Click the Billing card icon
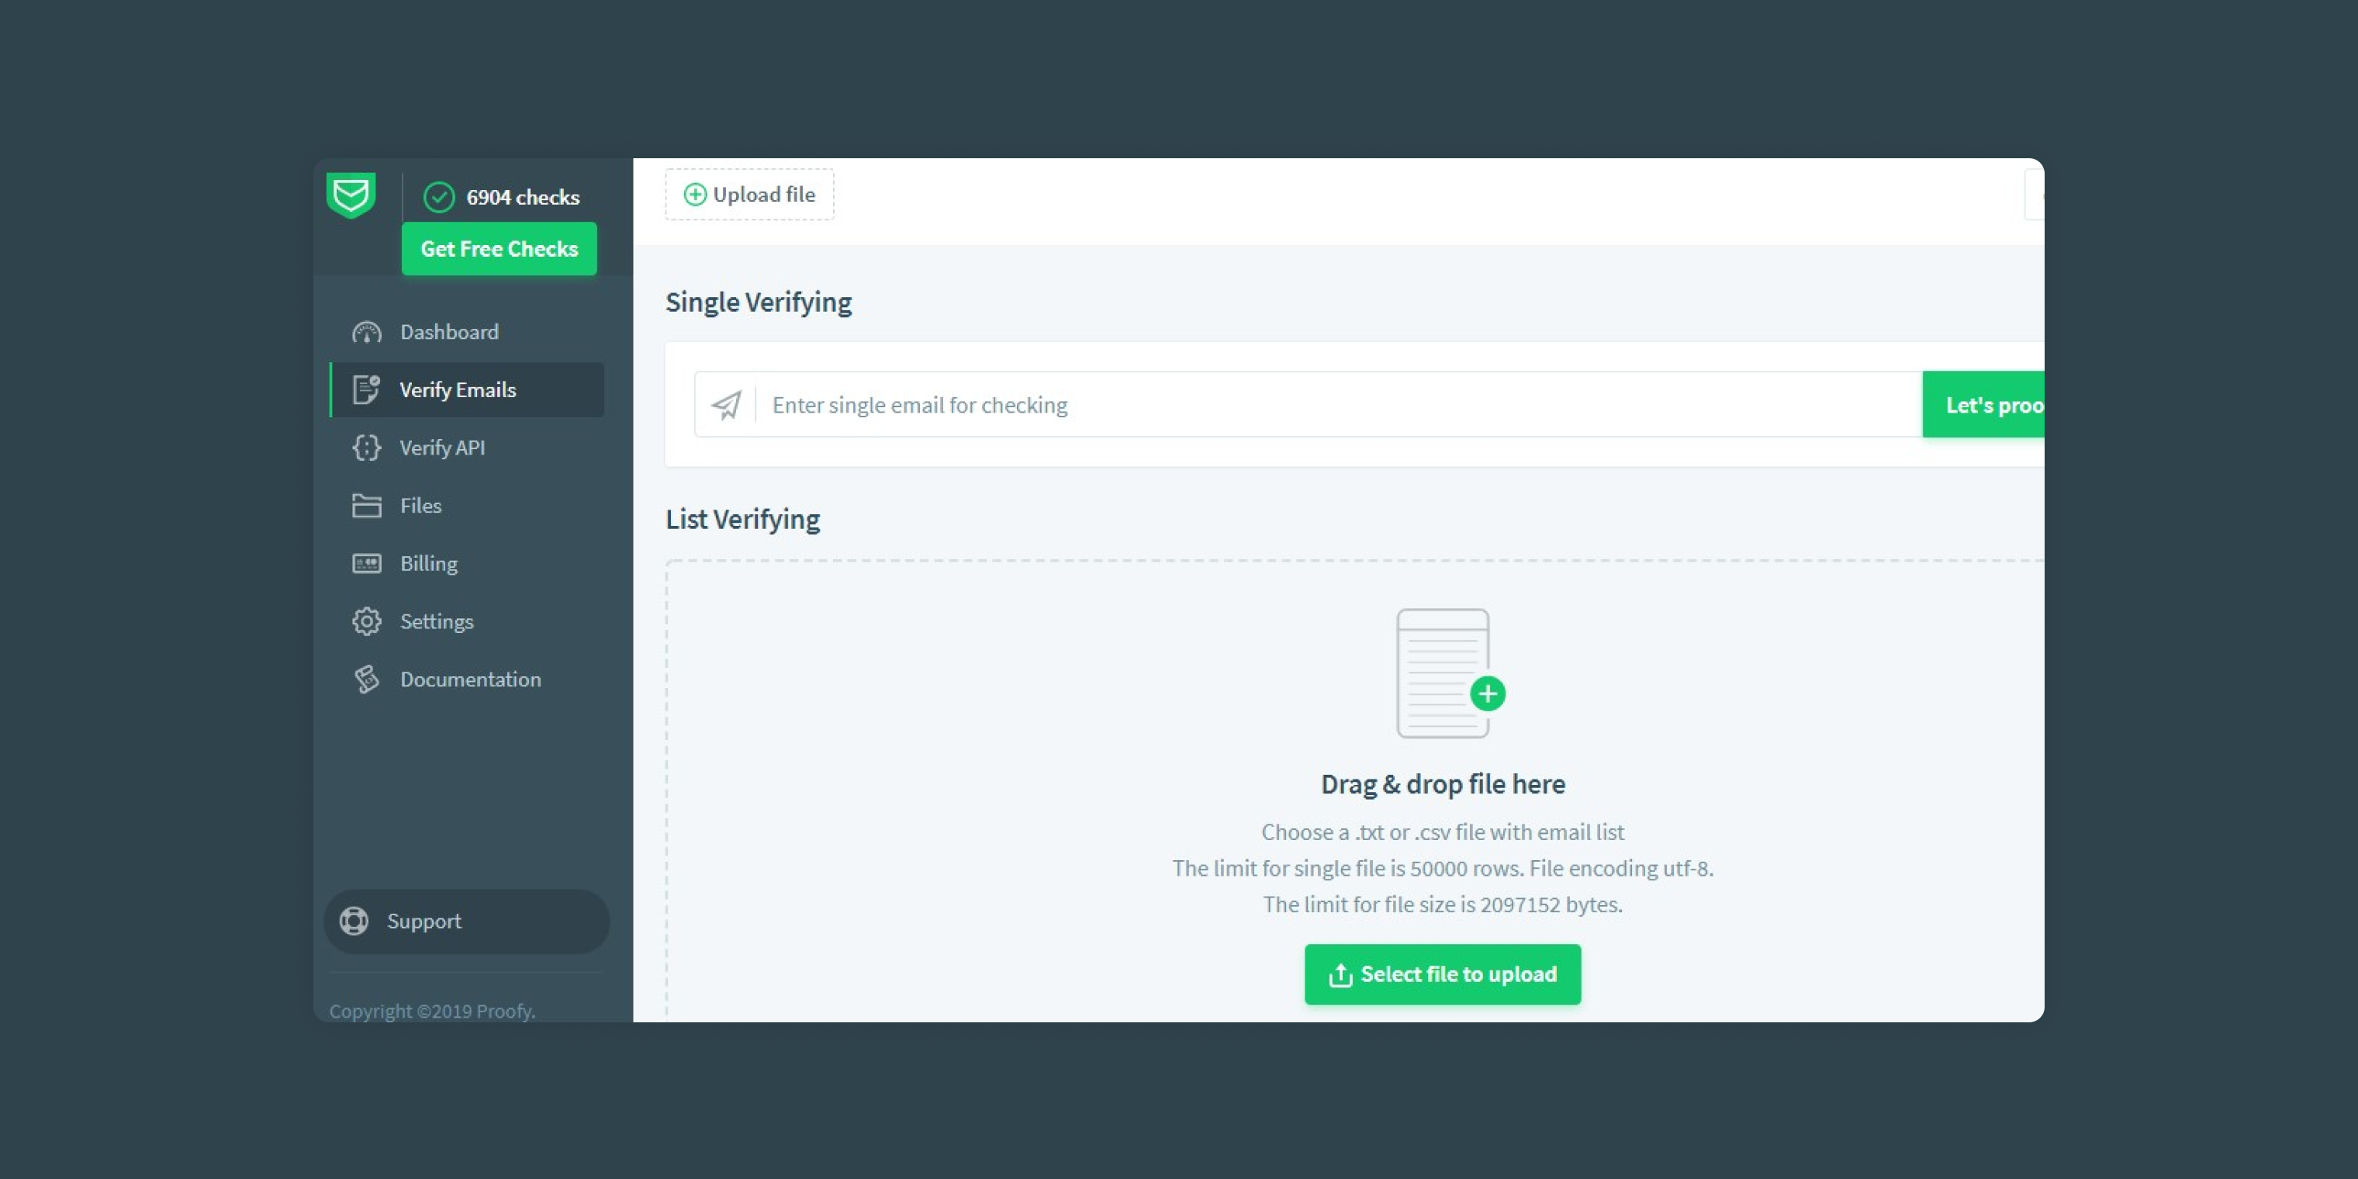2358x1179 pixels. (367, 563)
